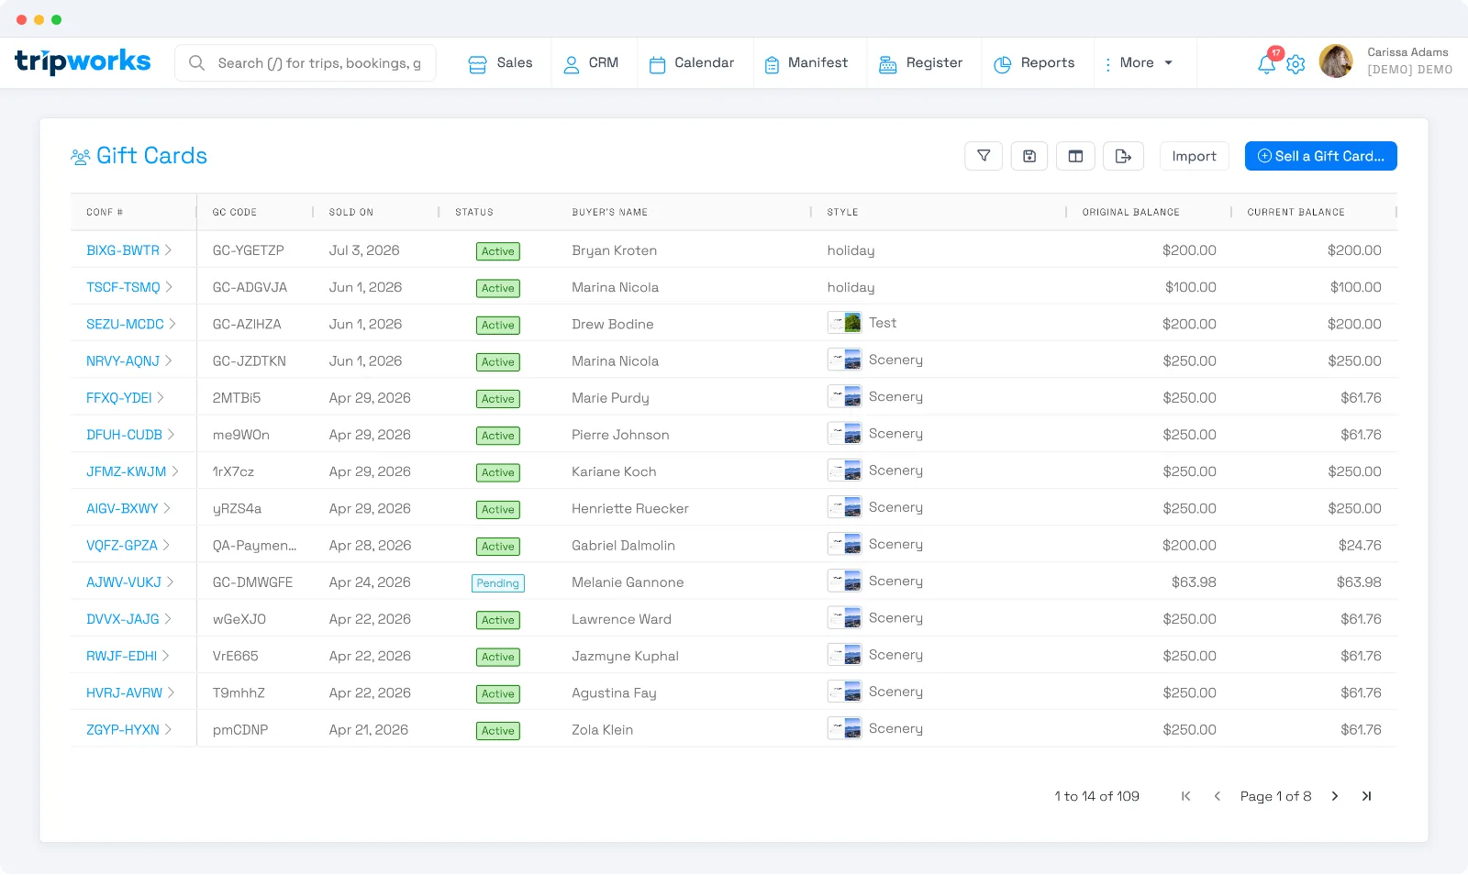Open gift card BIXG-BWTR
Image resolution: width=1468 pixels, height=875 pixels.
coord(123,250)
